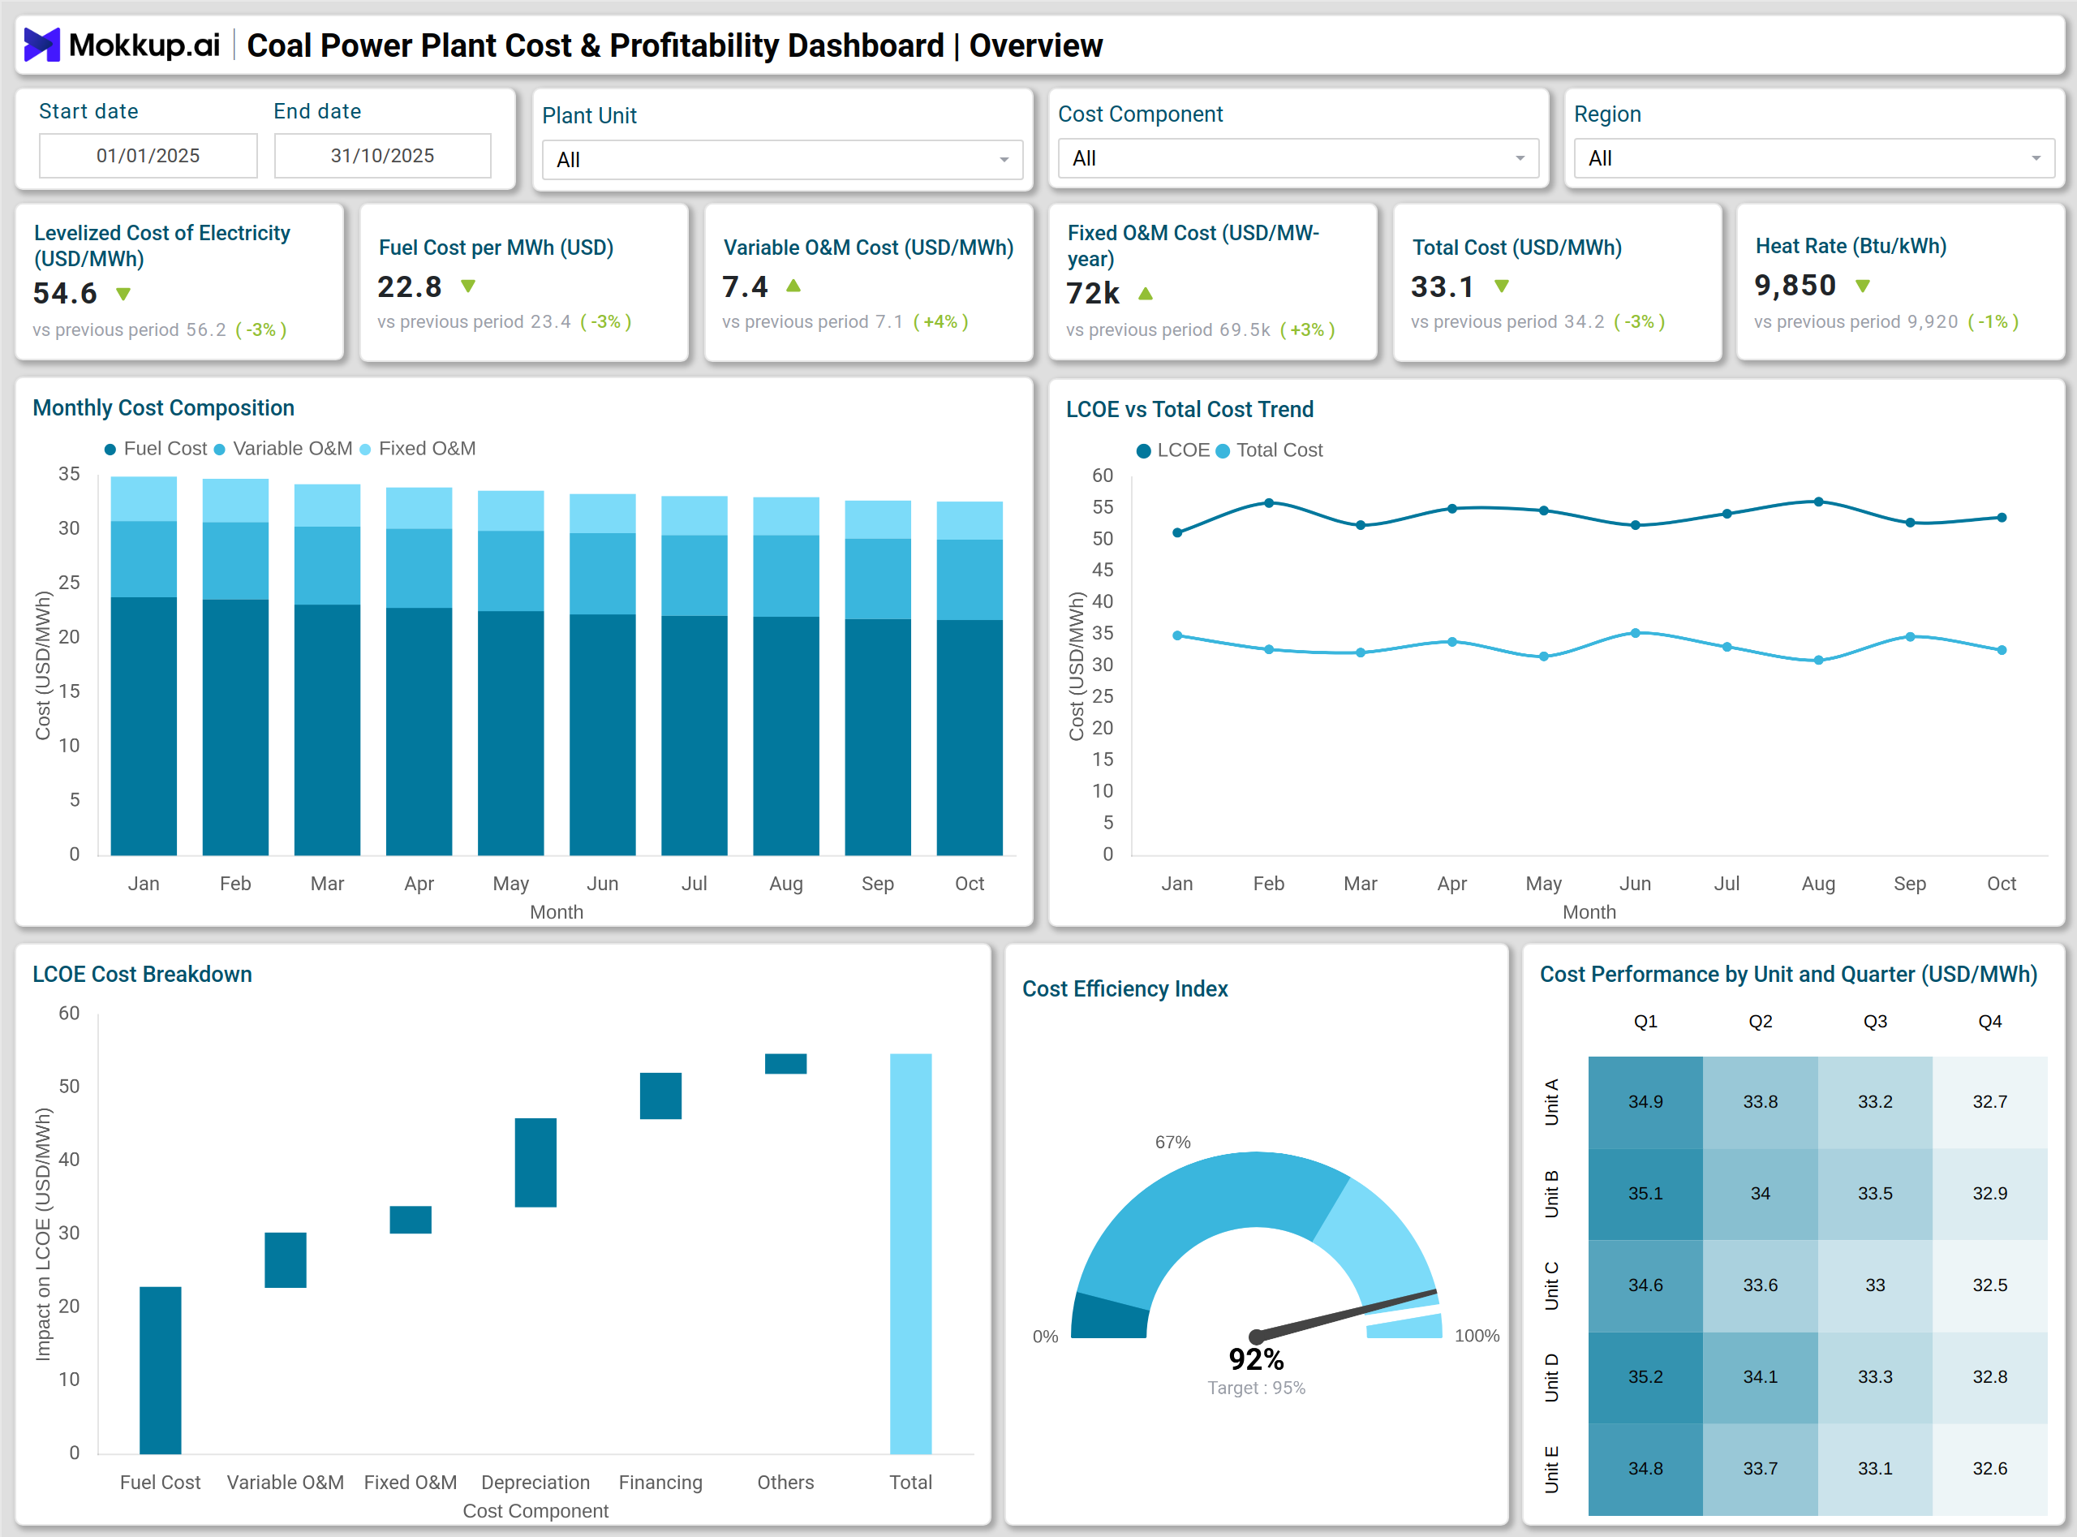Select the May stacked bar
The height and width of the screenshot is (1537, 2077).
pos(510,673)
